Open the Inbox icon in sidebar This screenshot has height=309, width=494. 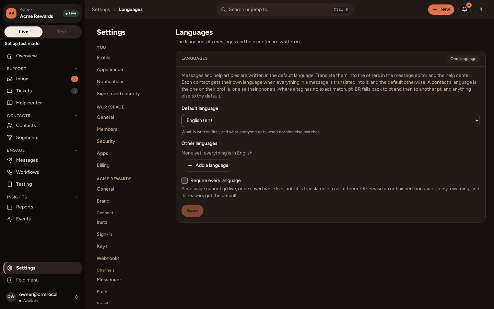coord(10,79)
